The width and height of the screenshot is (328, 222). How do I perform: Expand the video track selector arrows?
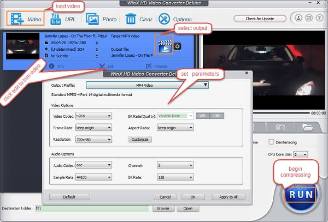(97, 43)
